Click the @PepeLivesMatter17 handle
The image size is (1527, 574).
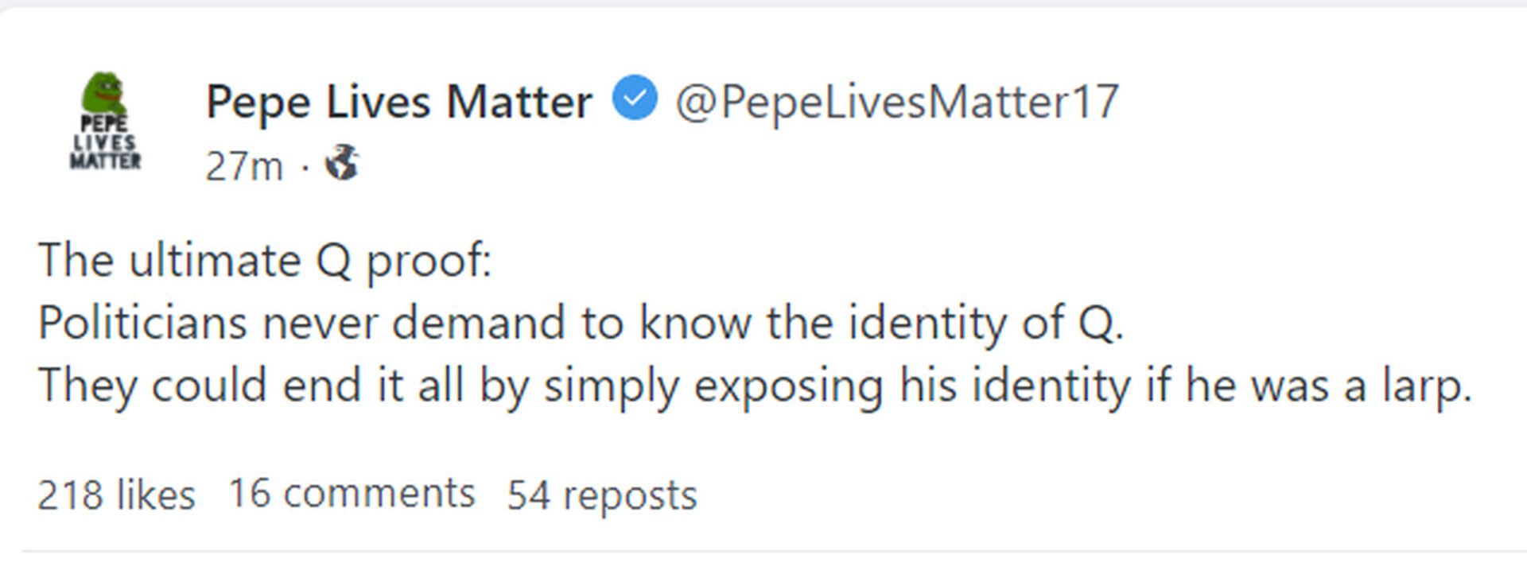click(896, 102)
